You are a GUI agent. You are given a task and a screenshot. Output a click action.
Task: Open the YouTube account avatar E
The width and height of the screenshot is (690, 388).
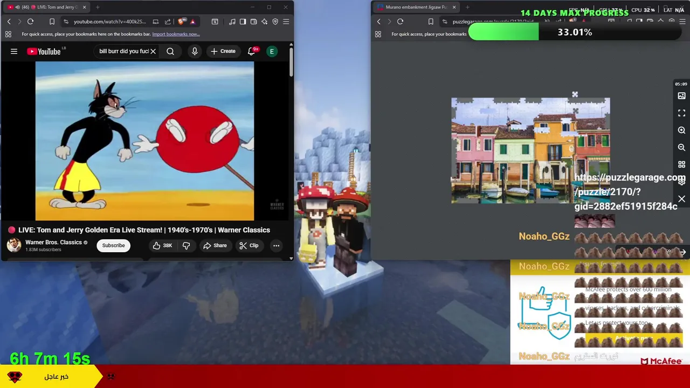coord(272,51)
